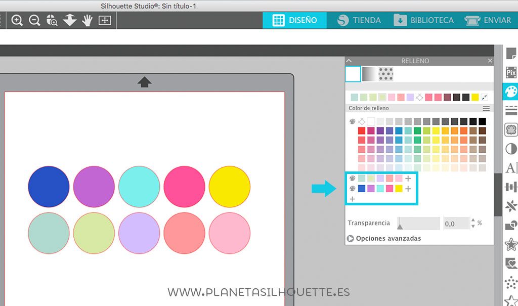Image resolution: width=518 pixels, height=306 pixels.
Task: Click the Transparencia slider track
Action: click(418, 224)
